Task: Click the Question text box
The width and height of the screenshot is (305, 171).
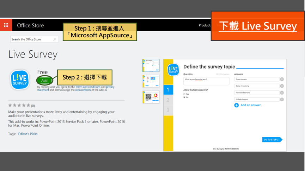Action: [206, 81]
